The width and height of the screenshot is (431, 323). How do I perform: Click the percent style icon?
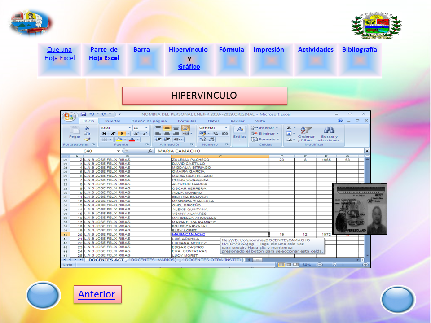(216, 134)
